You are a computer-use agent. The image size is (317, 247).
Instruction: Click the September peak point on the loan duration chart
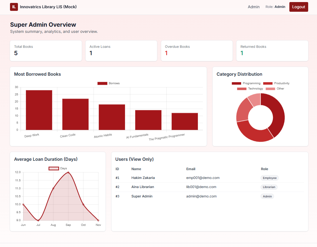[x=68, y=172]
